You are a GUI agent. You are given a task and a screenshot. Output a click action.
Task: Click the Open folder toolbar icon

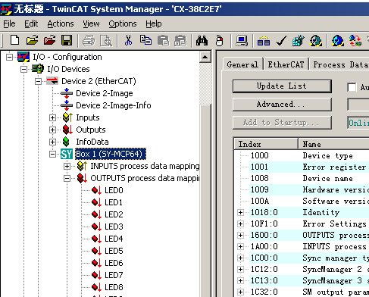click(x=32, y=40)
